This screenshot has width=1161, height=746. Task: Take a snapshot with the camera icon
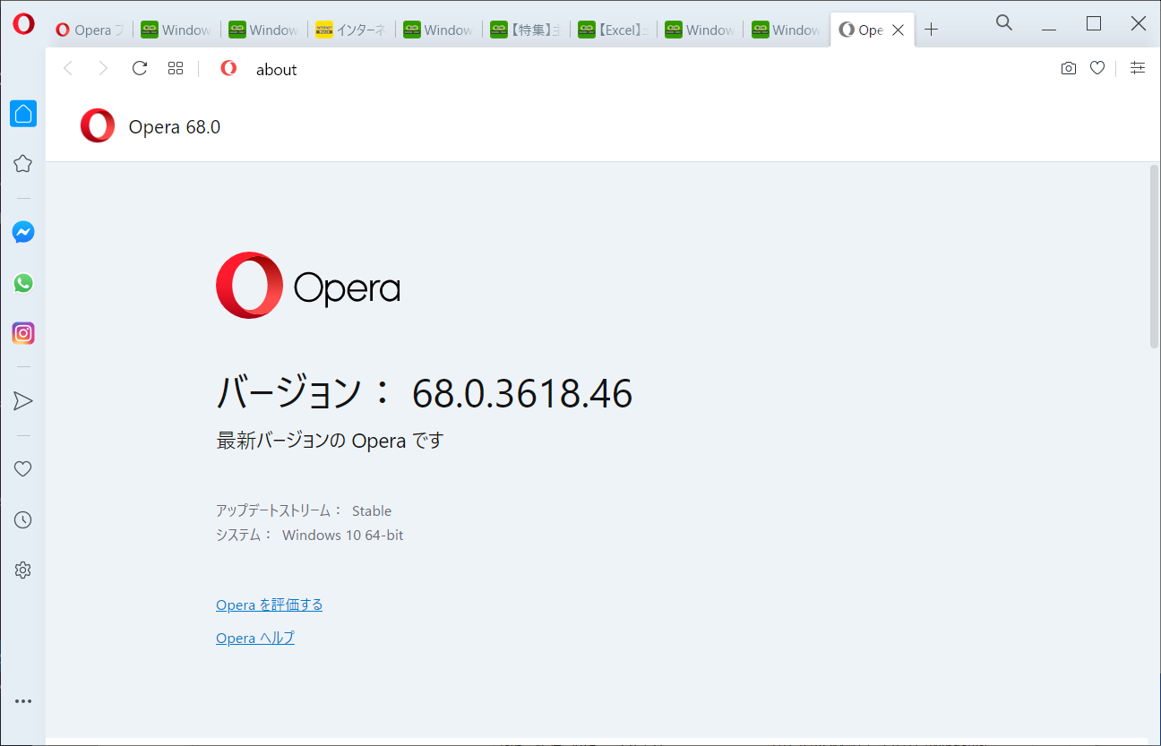[x=1068, y=67]
